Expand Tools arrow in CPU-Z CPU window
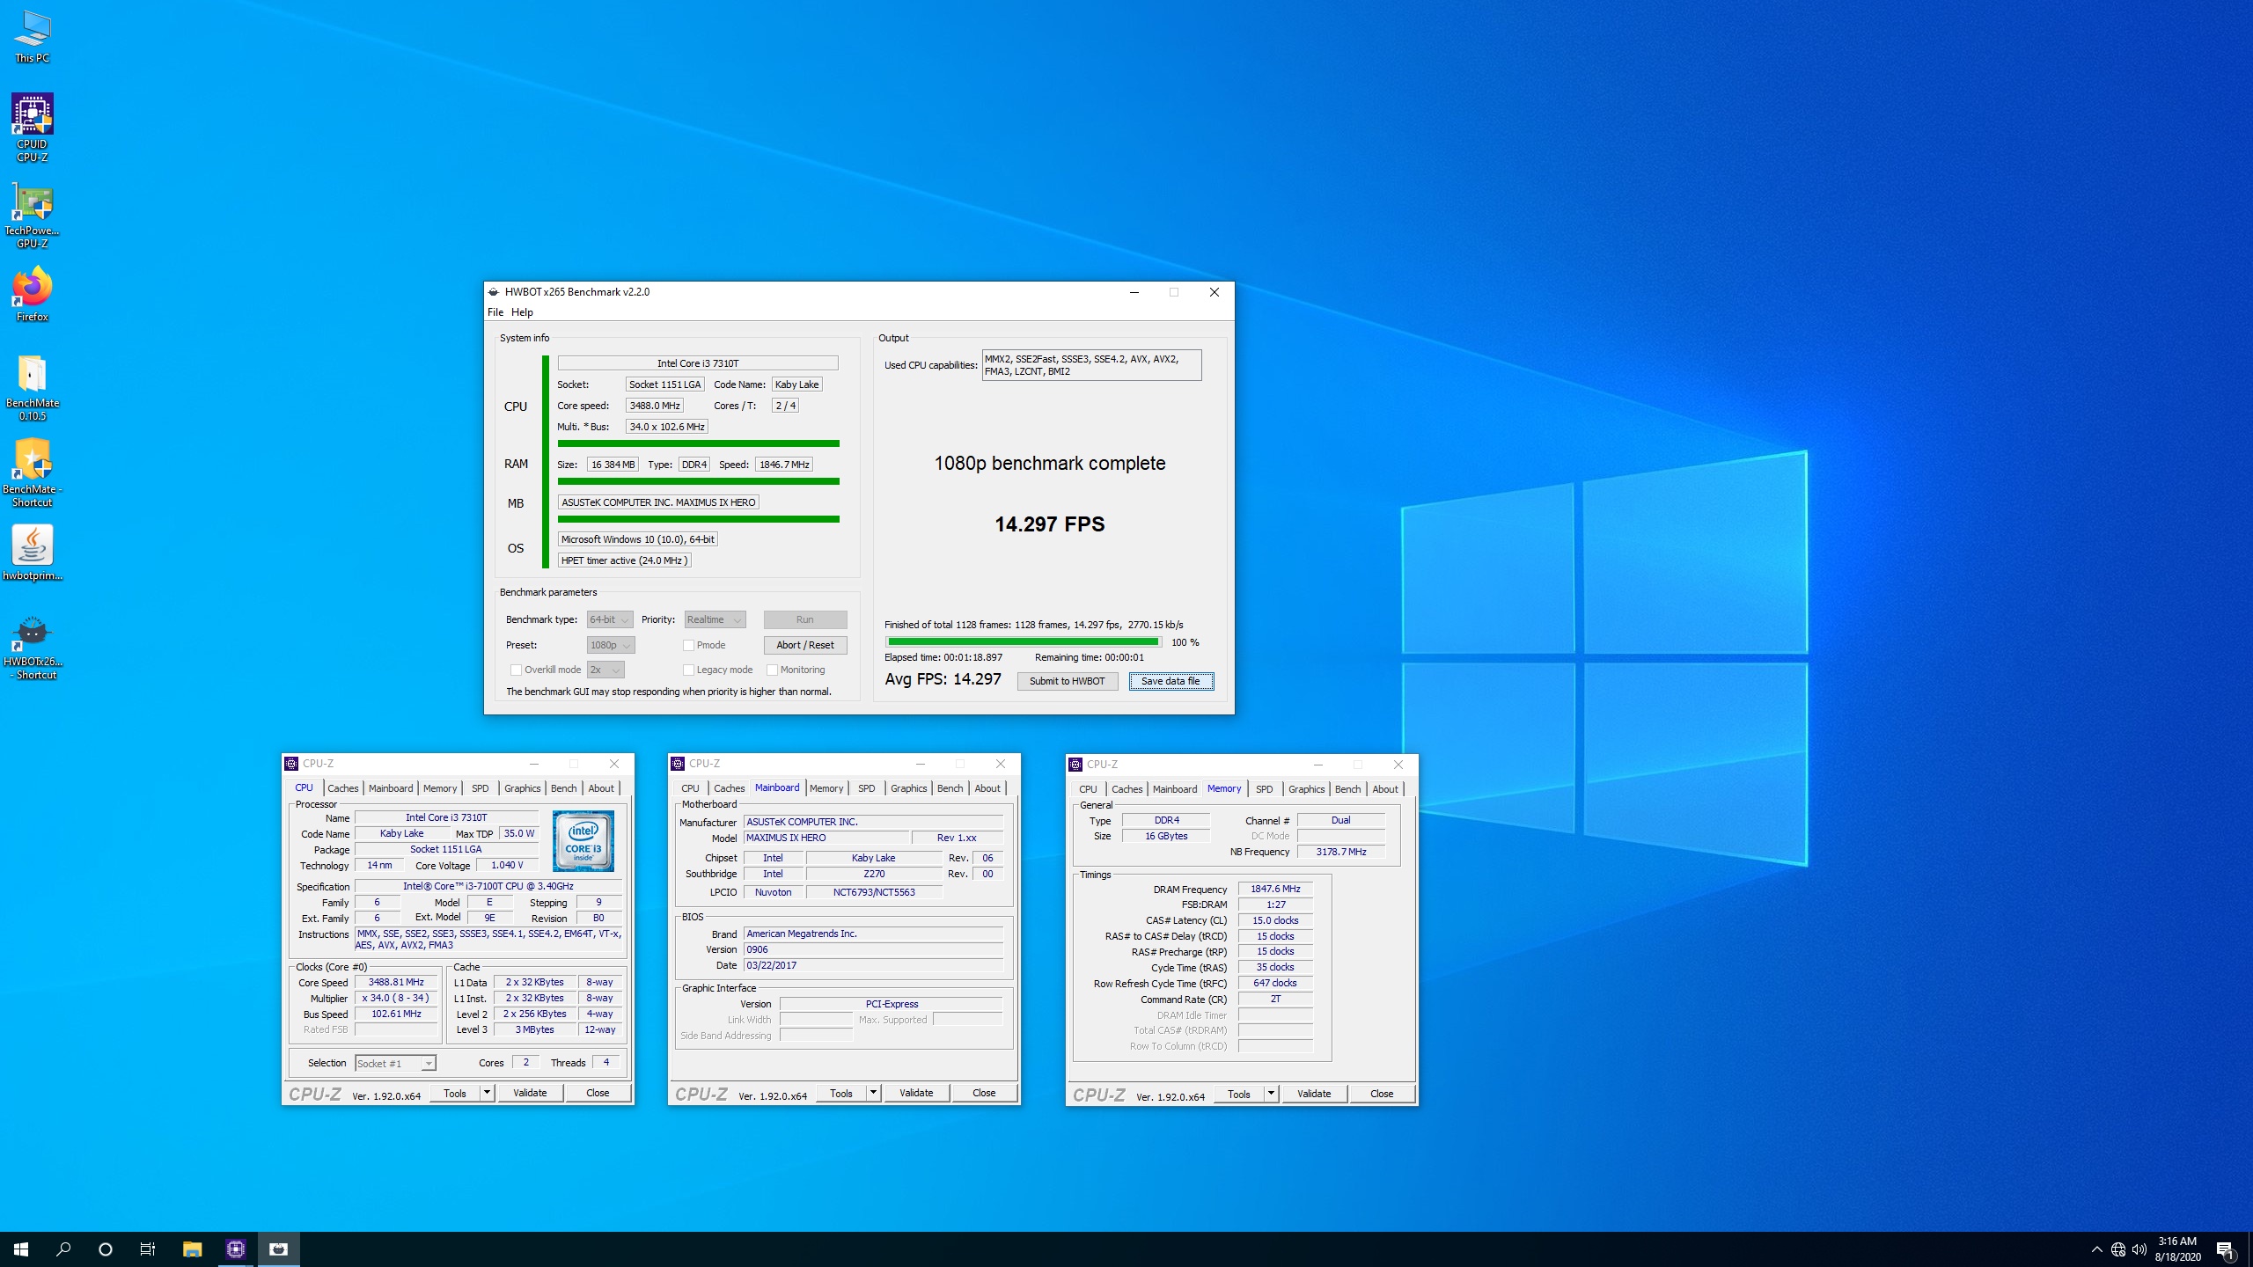This screenshot has height=1267, width=2253. pyautogui.click(x=487, y=1093)
